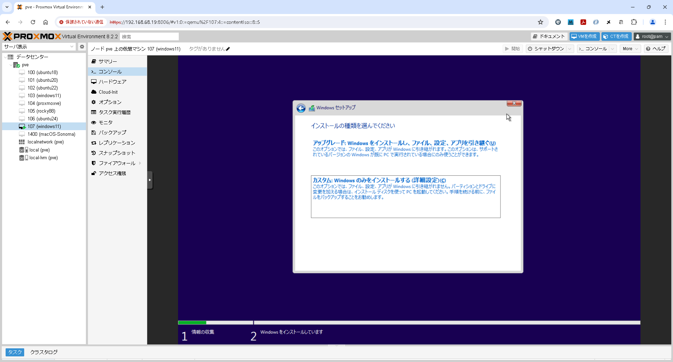This screenshot has height=362, width=673.
Task: Open the アクセス権限 menu item
Action: 117,173
